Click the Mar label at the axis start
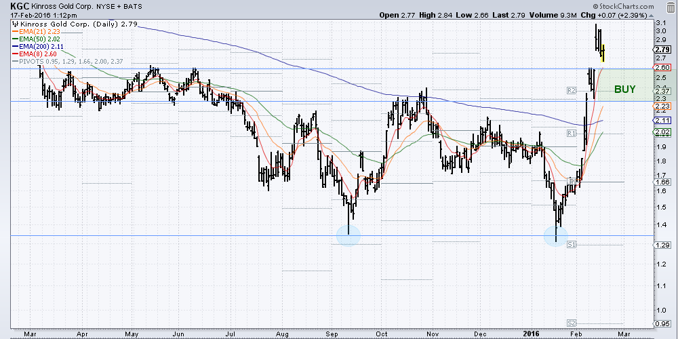 pos(30,334)
